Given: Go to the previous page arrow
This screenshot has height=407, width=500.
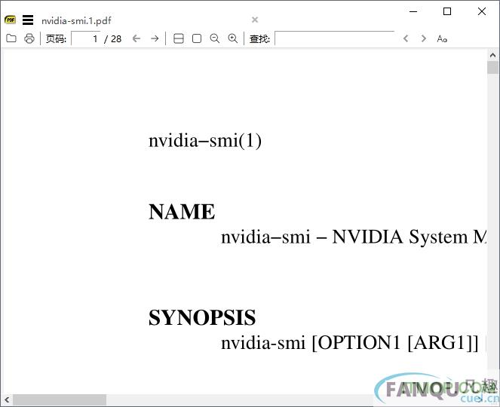Looking at the screenshot, I should pyautogui.click(x=137, y=38).
